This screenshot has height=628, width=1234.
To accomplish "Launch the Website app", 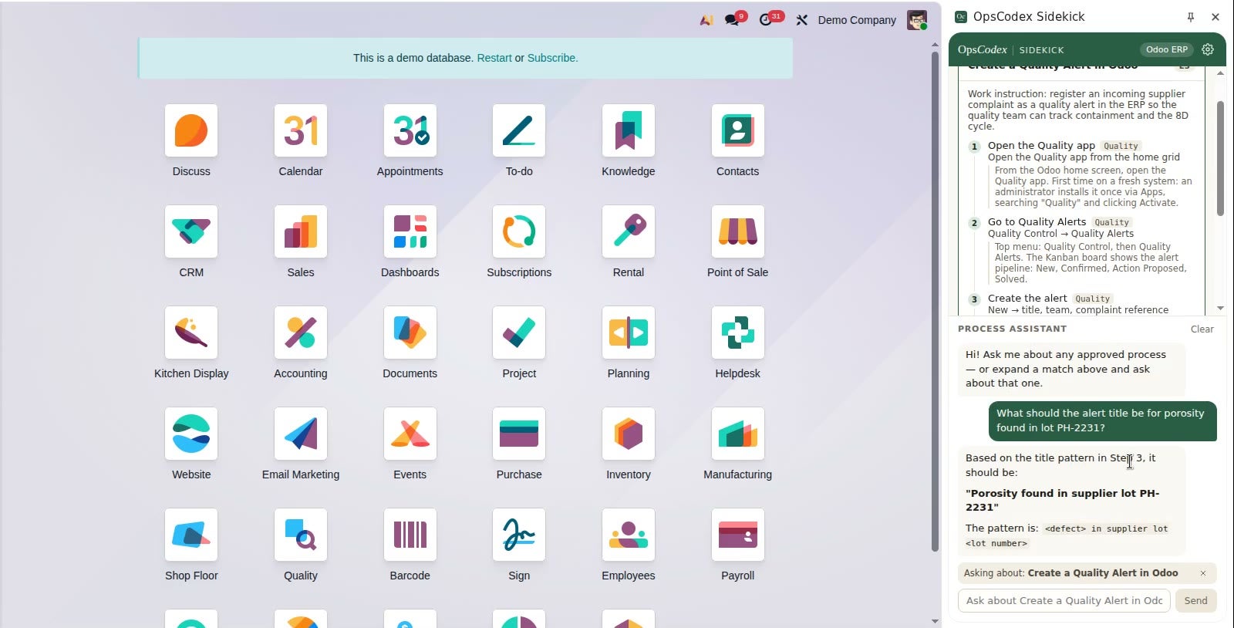I will 191,434.
